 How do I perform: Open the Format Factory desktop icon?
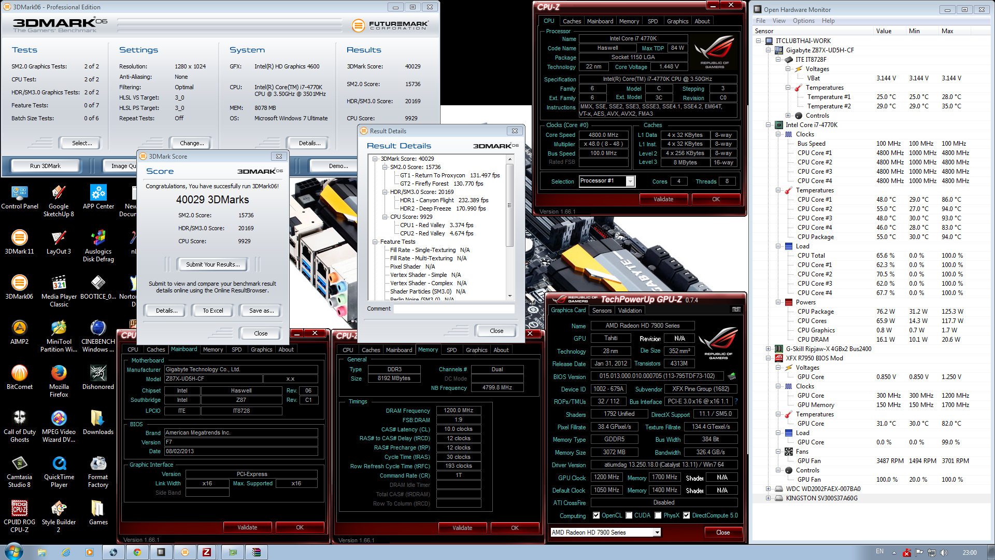98,463
